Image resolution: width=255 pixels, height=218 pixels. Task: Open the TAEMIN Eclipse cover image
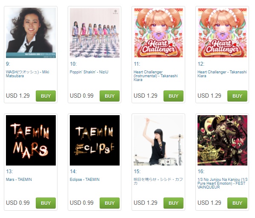[x=95, y=140]
